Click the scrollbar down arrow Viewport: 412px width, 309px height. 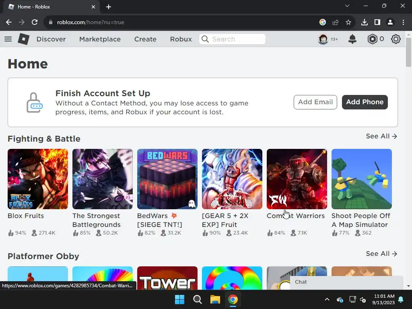click(408, 286)
